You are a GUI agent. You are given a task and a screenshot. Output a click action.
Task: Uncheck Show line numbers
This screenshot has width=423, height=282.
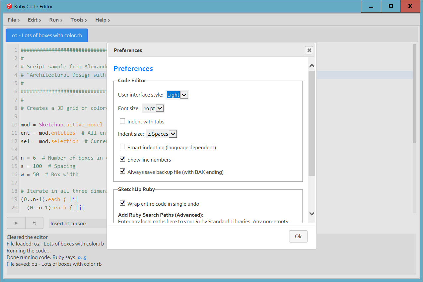pos(122,159)
